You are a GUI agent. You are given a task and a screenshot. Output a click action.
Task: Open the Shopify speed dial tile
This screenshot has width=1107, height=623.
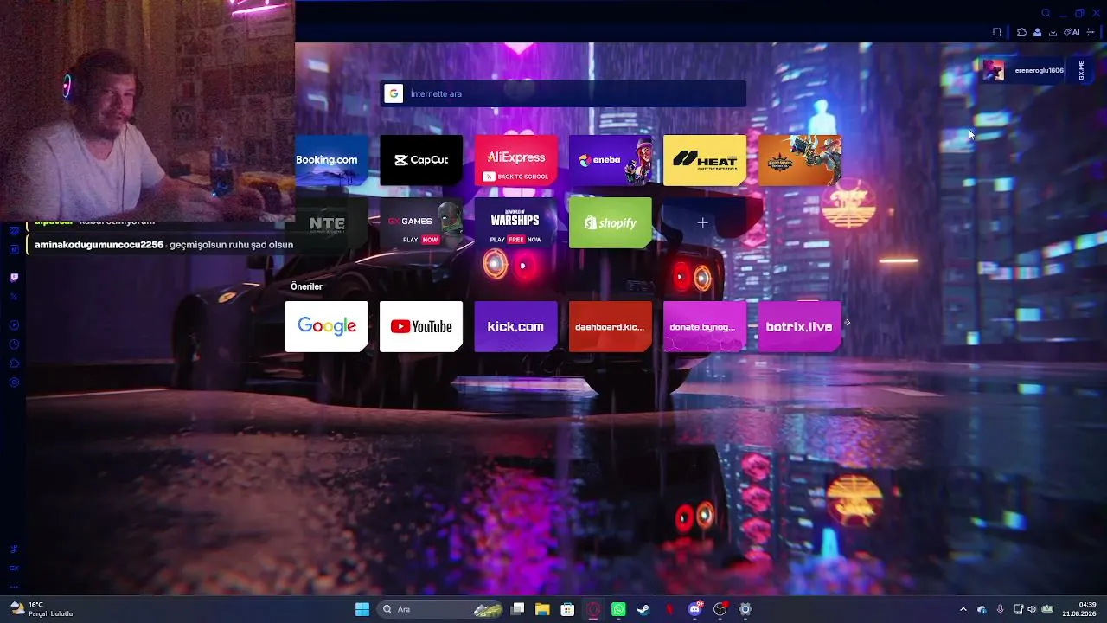[611, 223]
